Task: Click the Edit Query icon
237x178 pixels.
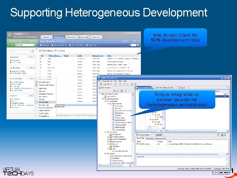Action: (x=41, y=45)
